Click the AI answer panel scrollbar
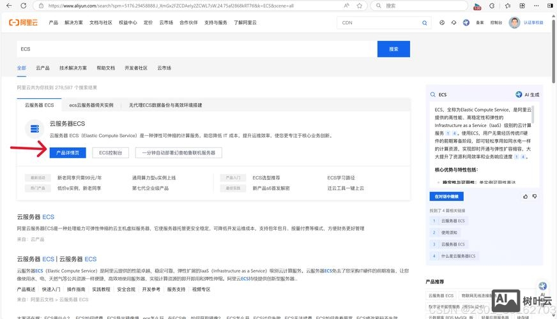The width and height of the screenshot is (557, 319). tap(533, 114)
